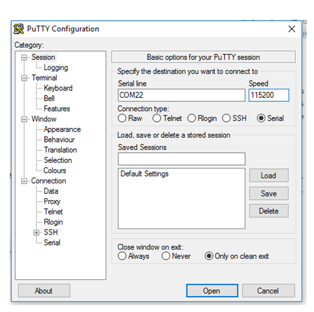Open the Serial settings in the tree
This screenshot has height=312, width=314.
pos(52,243)
